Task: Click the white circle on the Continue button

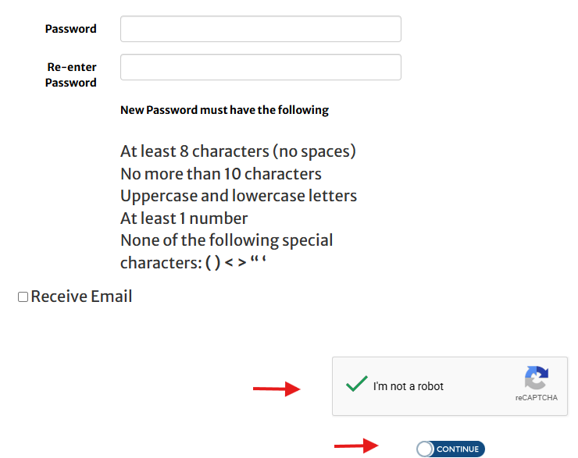Action: coord(425,449)
